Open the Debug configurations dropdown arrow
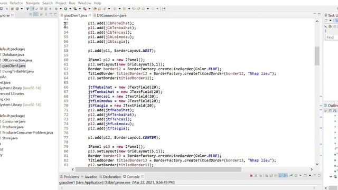The width and height of the screenshot is (338, 190). (x=61, y=9)
